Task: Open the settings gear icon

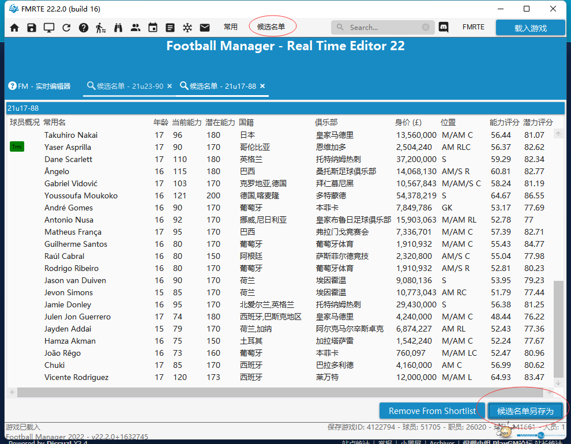Action: tap(187, 28)
